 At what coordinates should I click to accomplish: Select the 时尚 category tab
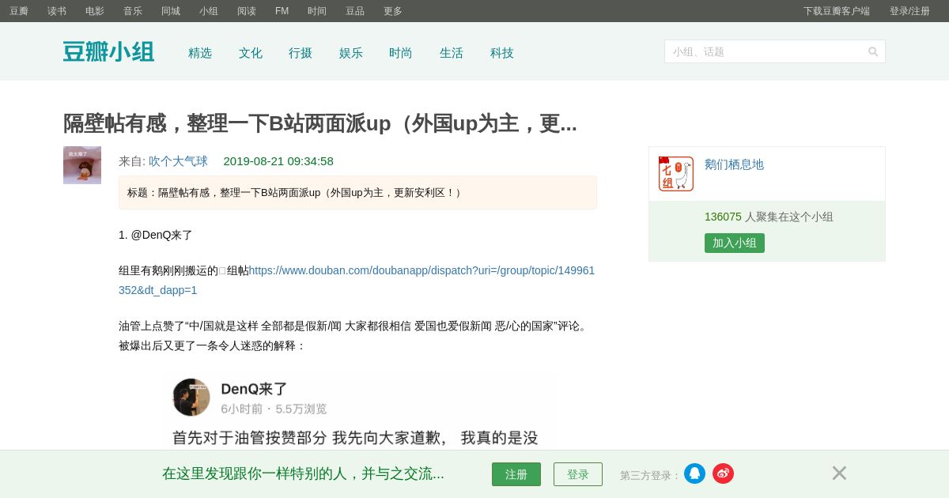pyautogui.click(x=401, y=53)
